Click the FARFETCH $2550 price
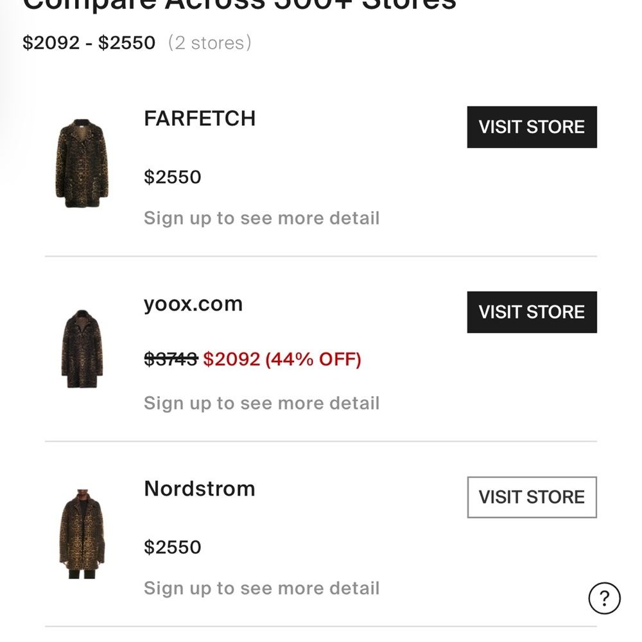The height and width of the screenshot is (642, 642). click(172, 177)
